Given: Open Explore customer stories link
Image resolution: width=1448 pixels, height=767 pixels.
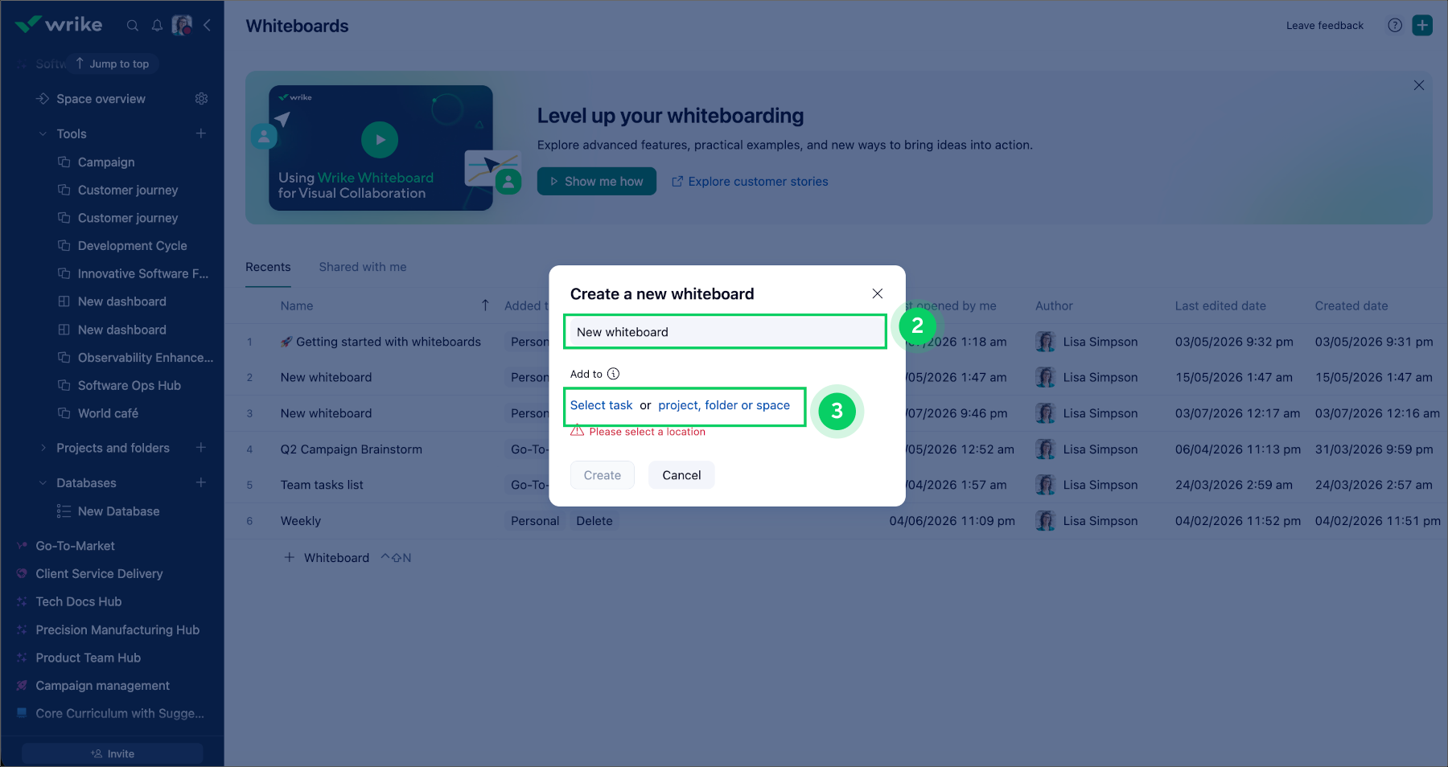Looking at the screenshot, I should click(750, 182).
